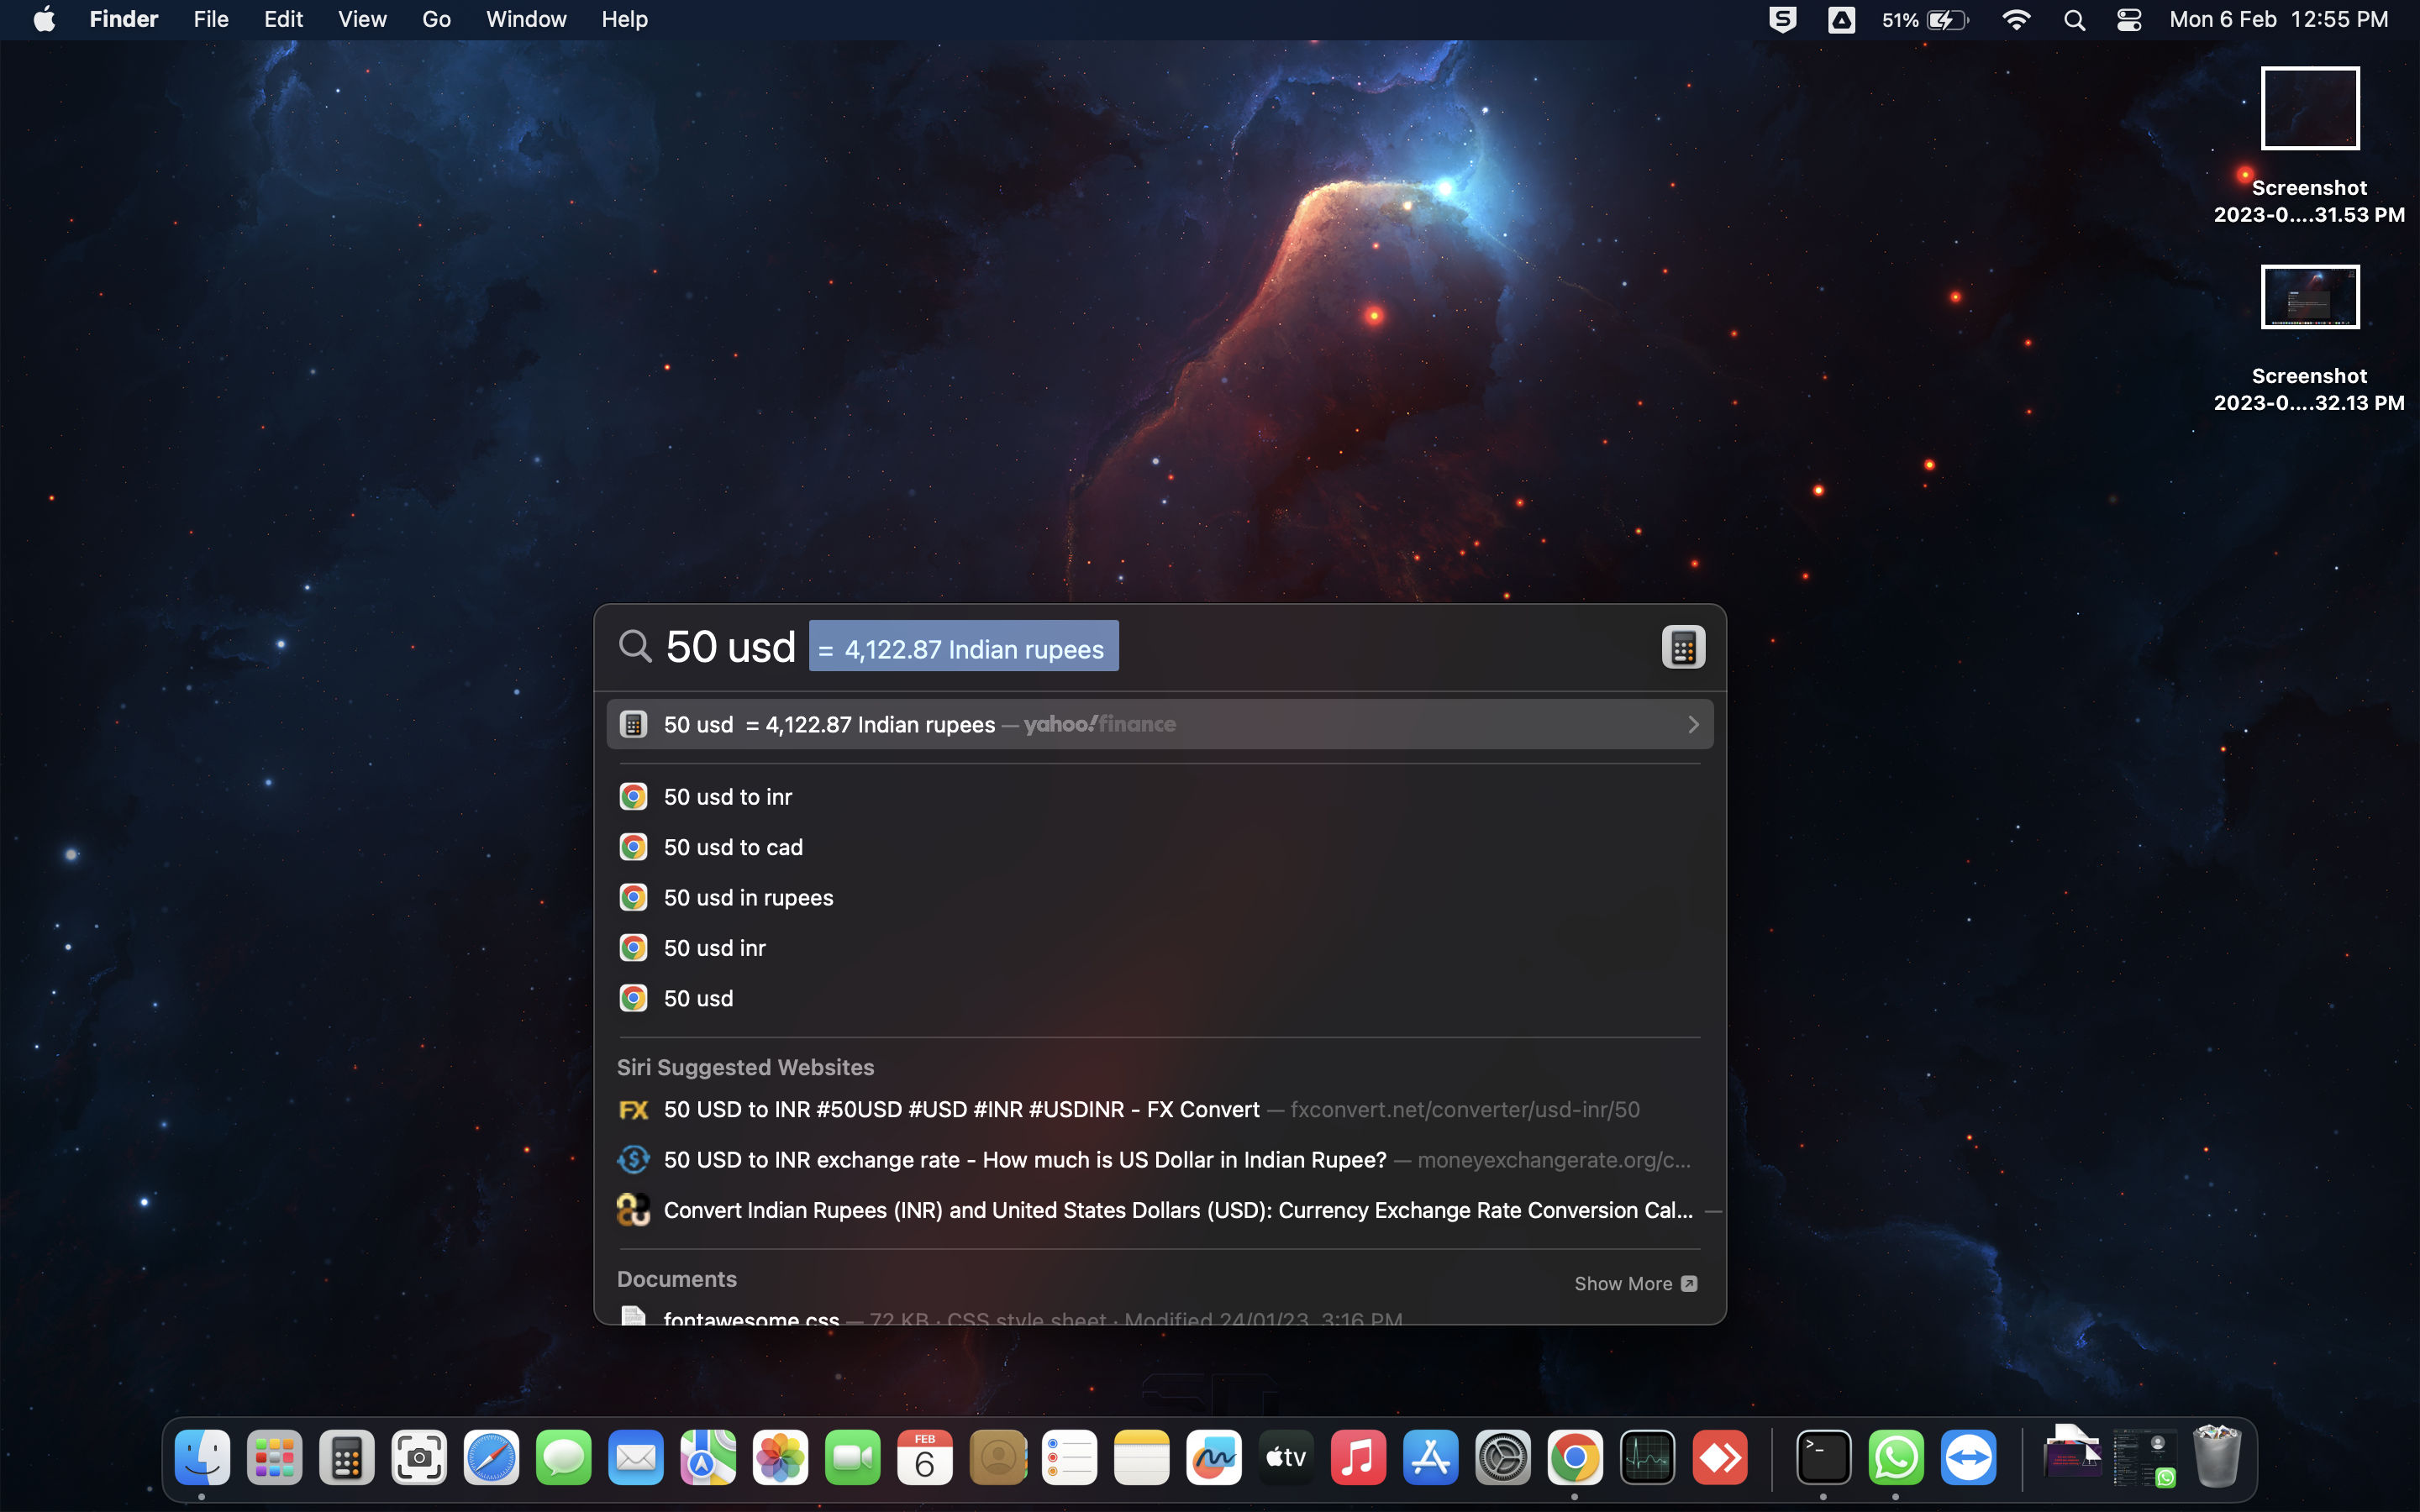
Task: Open the Go menu
Action: 436,20
